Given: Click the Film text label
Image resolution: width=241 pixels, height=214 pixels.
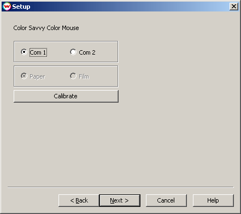Looking at the screenshot, I should click(84, 76).
